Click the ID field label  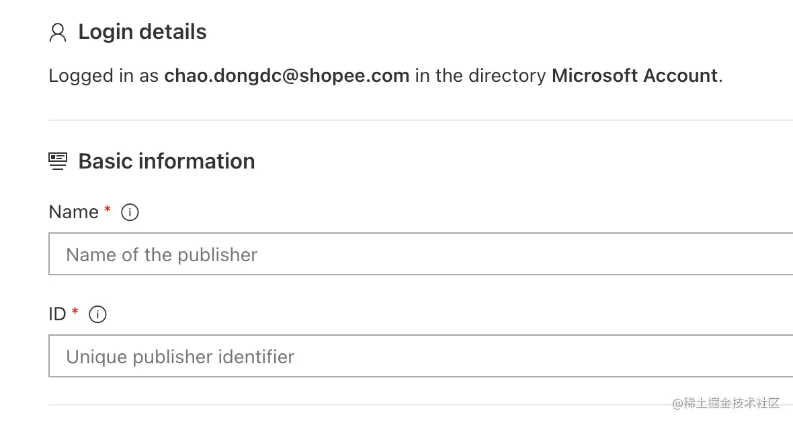pyautogui.click(x=57, y=314)
